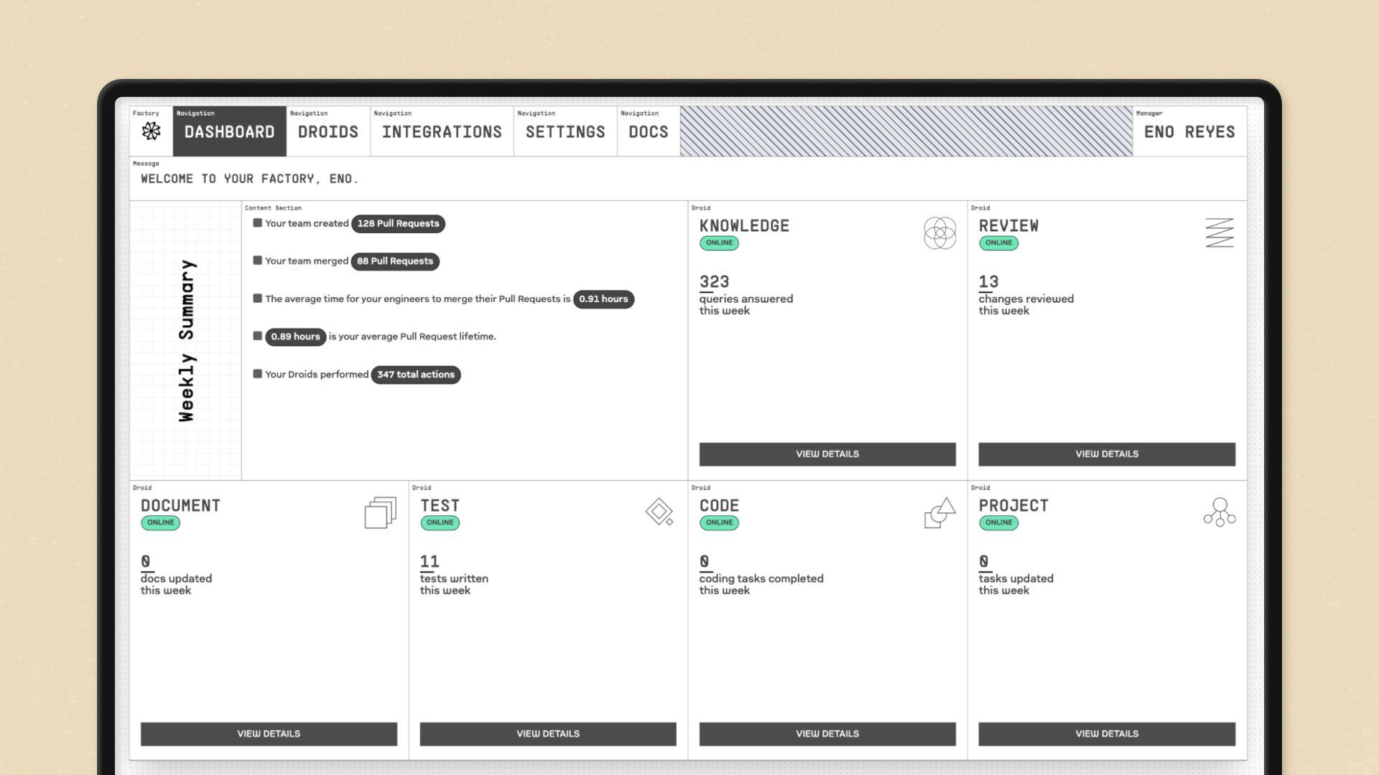The width and height of the screenshot is (1379, 775).
Task: Toggle the ONLINE status on the Knowledge droid
Action: [x=719, y=243]
